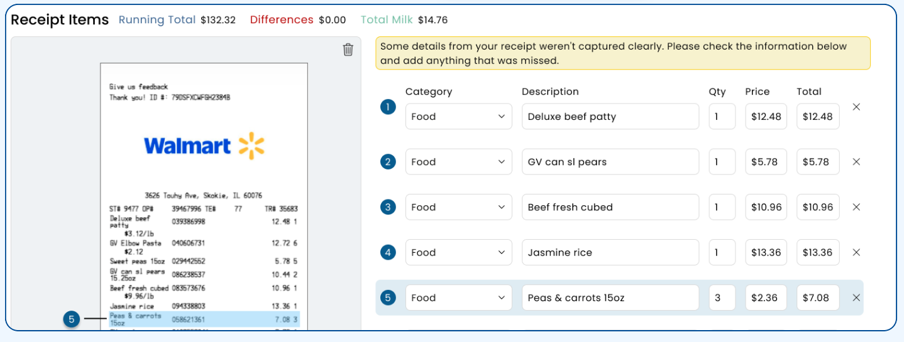Open Category dropdown for GV can sl pears
This screenshot has height=342, width=904.
458,162
